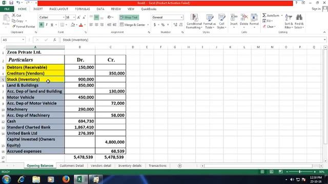
Task: Open the General number format dropdown
Action: (181, 17)
